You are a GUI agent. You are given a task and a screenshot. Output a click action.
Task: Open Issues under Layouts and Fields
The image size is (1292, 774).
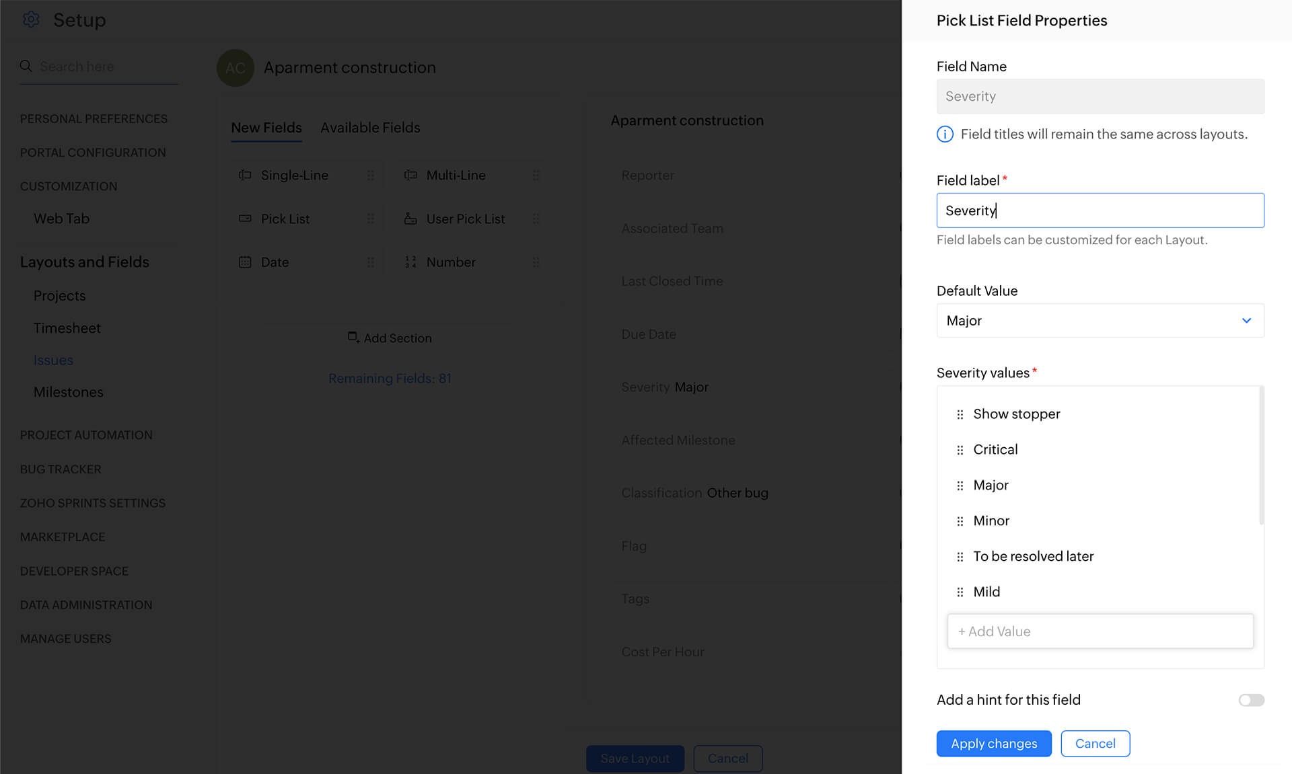point(53,360)
